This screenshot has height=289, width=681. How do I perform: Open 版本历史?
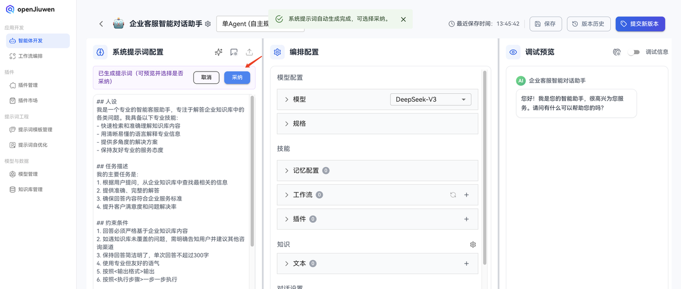(x=588, y=24)
